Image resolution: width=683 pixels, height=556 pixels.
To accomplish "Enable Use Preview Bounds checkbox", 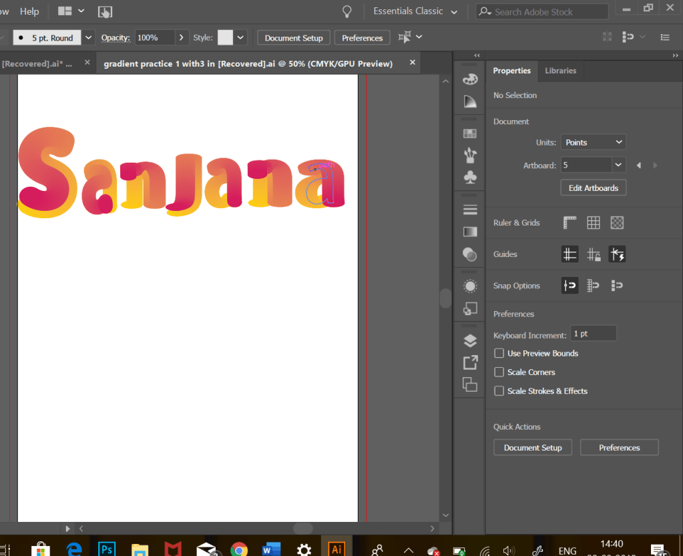I will click(x=499, y=353).
